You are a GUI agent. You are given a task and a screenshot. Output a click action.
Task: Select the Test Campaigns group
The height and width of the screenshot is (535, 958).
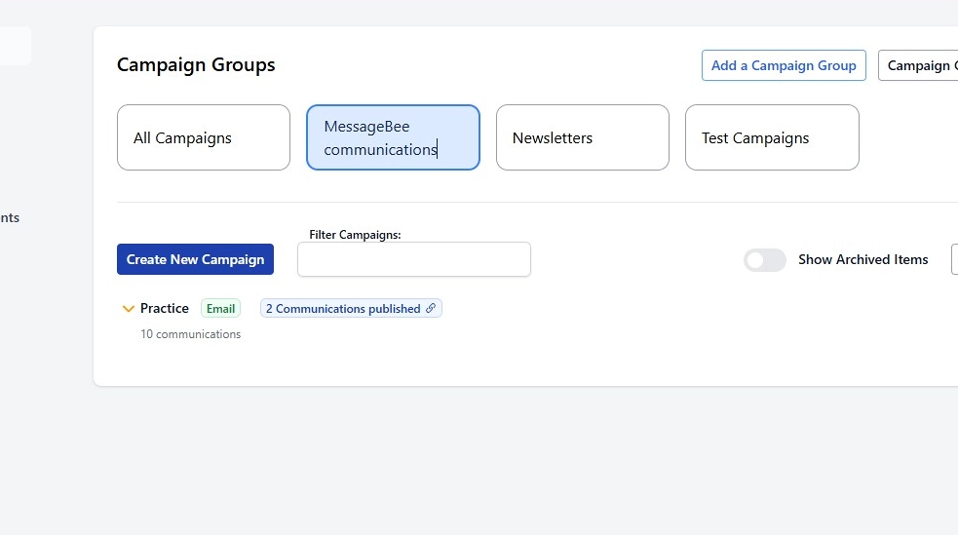[772, 137]
